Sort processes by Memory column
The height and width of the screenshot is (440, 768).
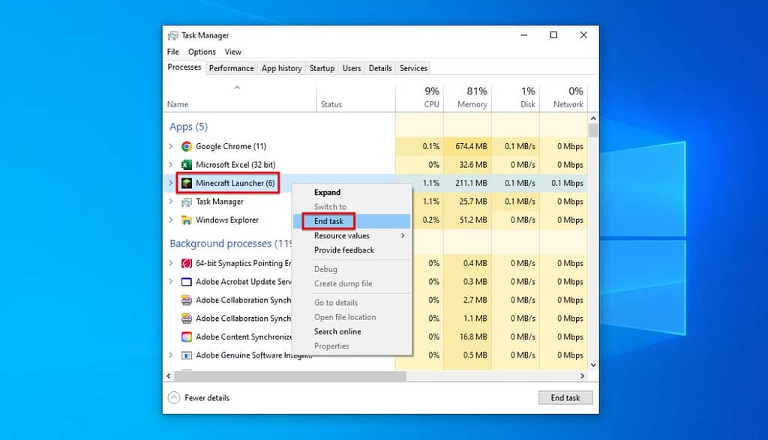click(x=468, y=98)
